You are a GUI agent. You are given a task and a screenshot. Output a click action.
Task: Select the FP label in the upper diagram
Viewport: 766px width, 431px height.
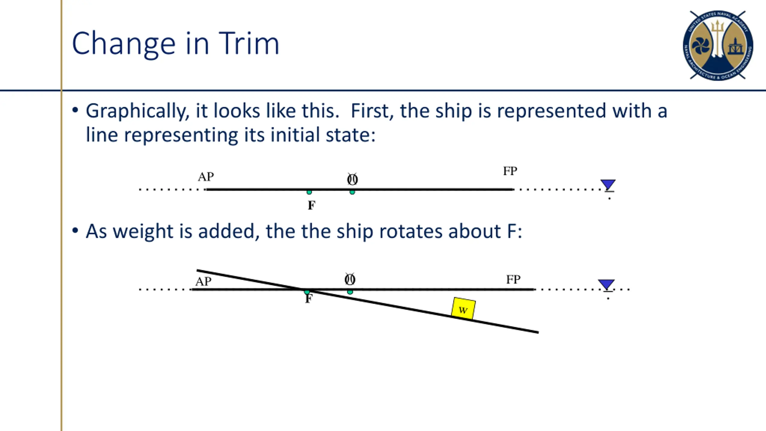click(510, 171)
